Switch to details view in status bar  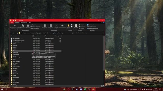pos(101,86)
